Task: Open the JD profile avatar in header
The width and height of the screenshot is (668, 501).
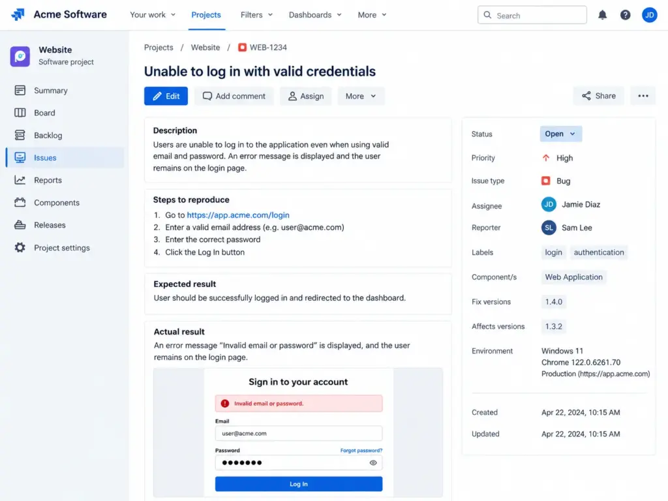Action: (649, 15)
